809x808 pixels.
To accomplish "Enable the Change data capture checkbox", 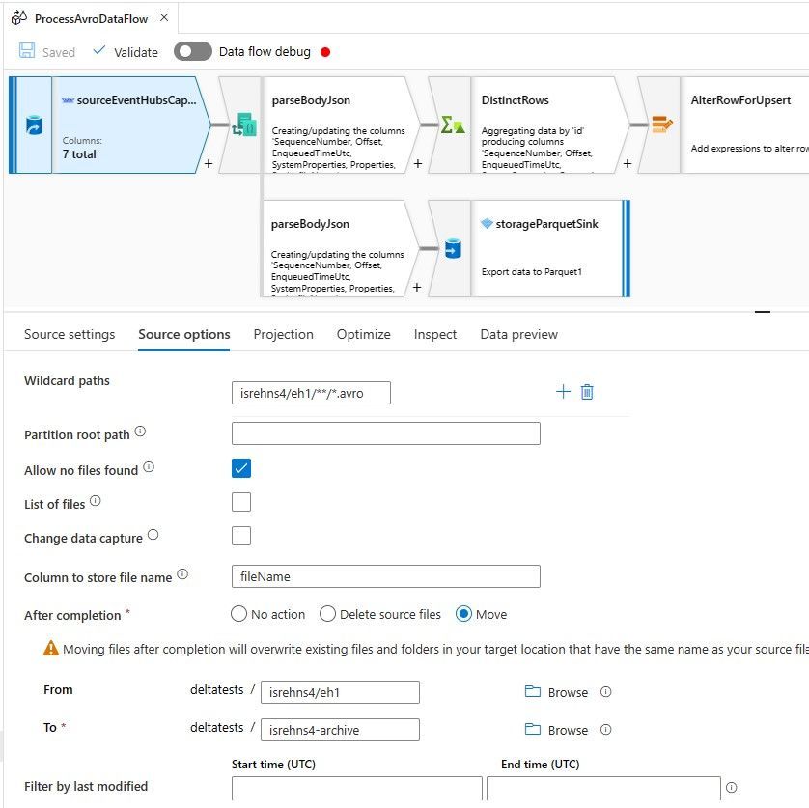I will click(241, 536).
